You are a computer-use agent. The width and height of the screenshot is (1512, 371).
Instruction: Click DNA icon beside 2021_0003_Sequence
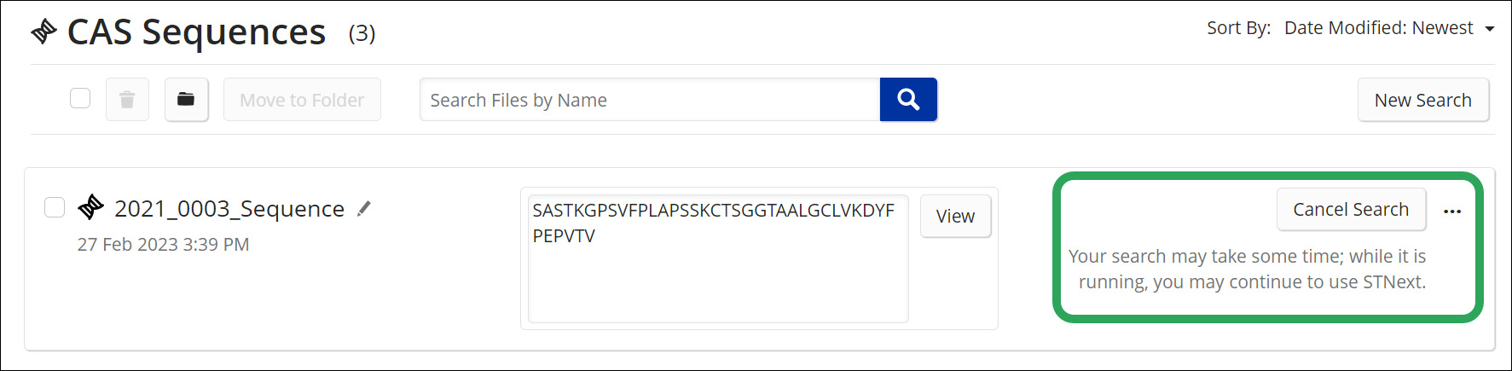click(91, 207)
